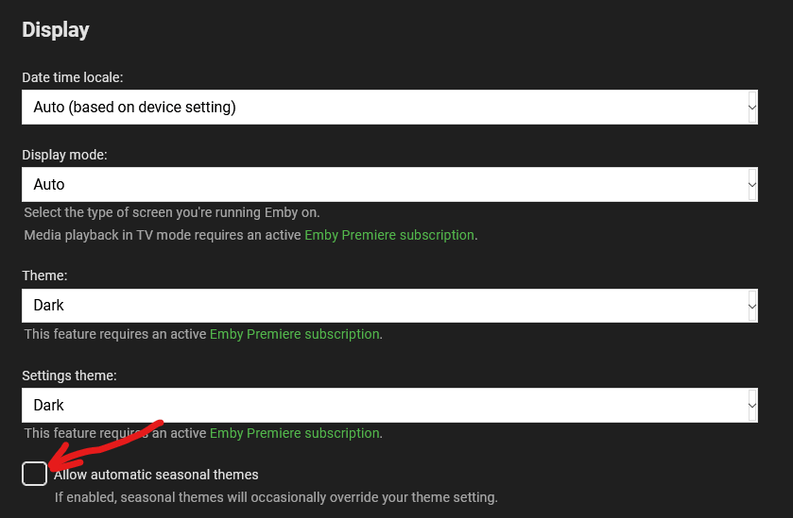Click the "Date time locale:" field label
The width and height of the screenshot is (793, 518).
point(73,77)
